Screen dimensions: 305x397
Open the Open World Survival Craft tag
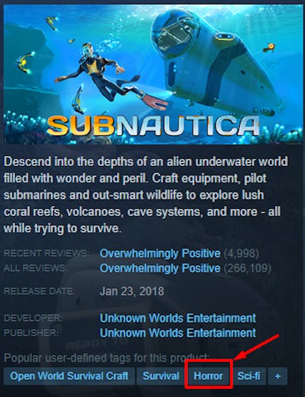click(69, 376)
